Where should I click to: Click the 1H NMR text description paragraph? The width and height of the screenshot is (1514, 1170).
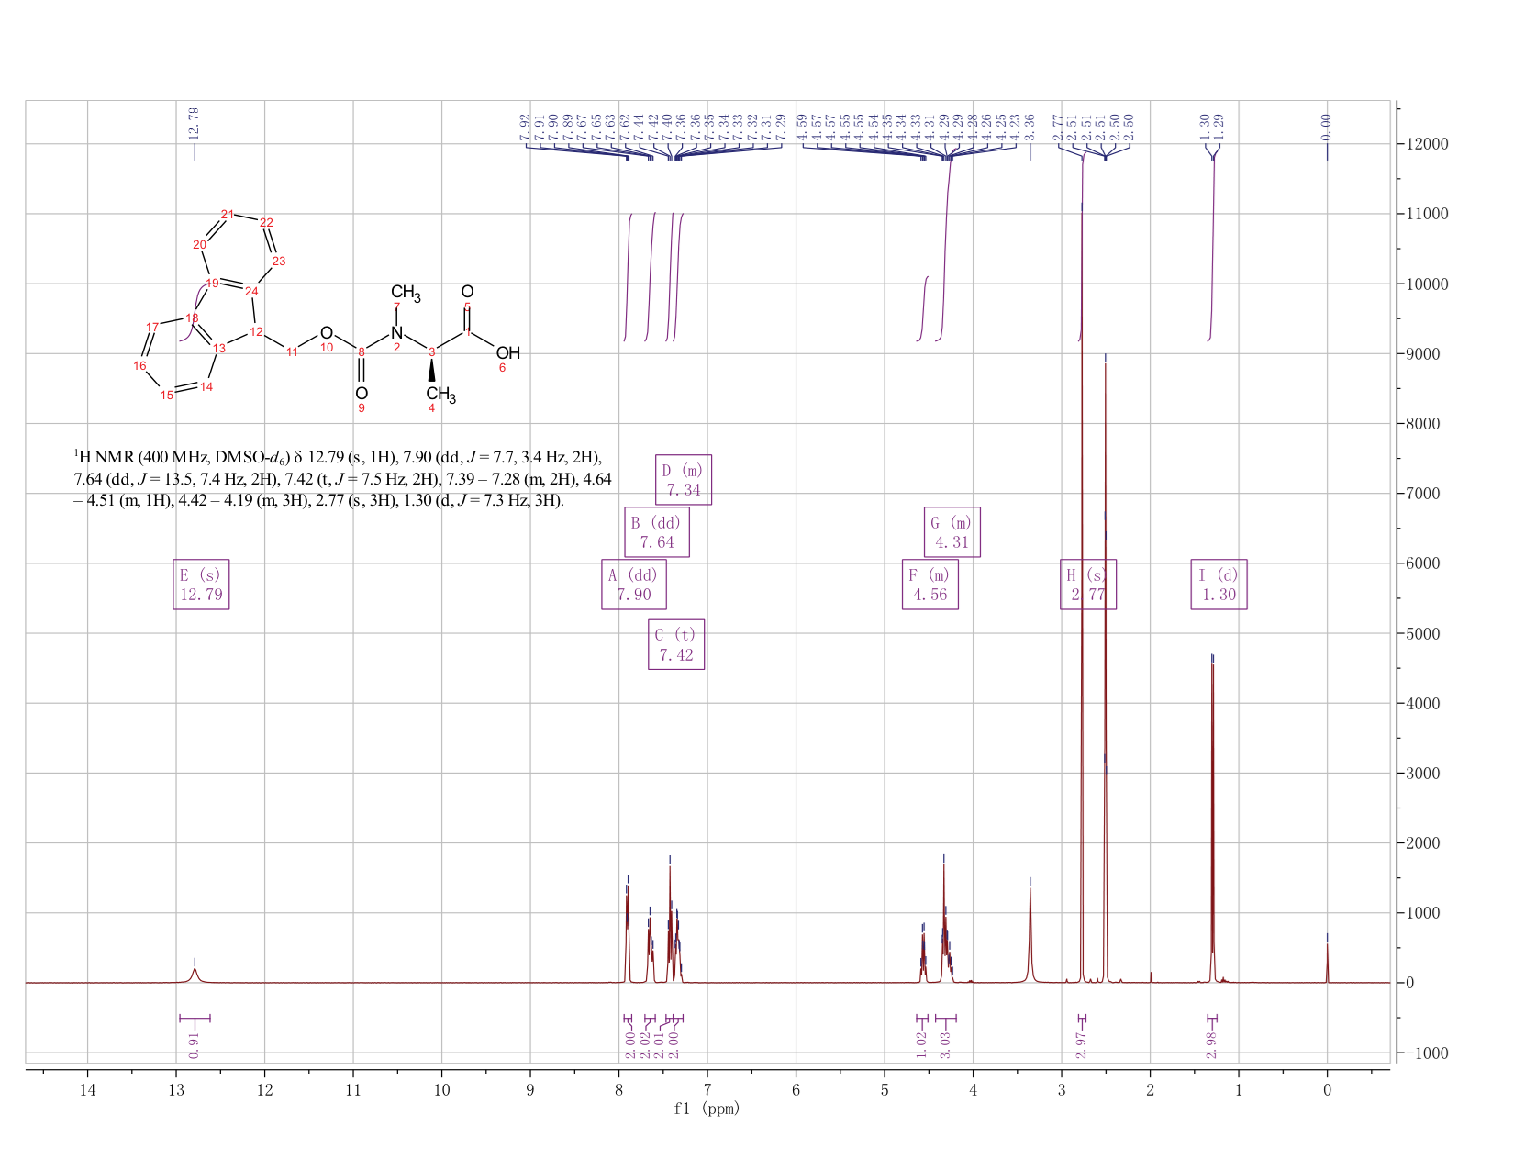[x=342, y=479]
